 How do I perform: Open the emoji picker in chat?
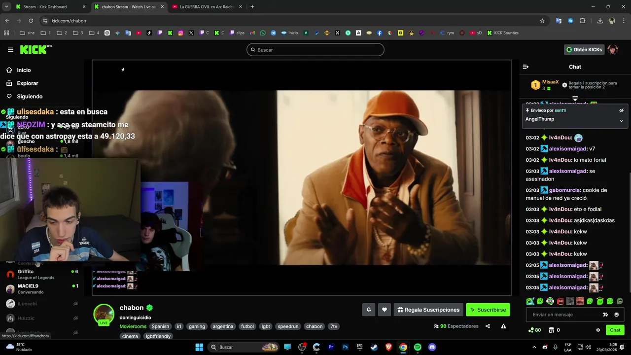pos(616,315)
